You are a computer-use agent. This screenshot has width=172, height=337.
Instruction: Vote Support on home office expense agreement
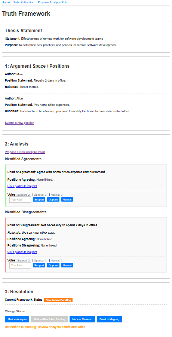tap(39, 200)
